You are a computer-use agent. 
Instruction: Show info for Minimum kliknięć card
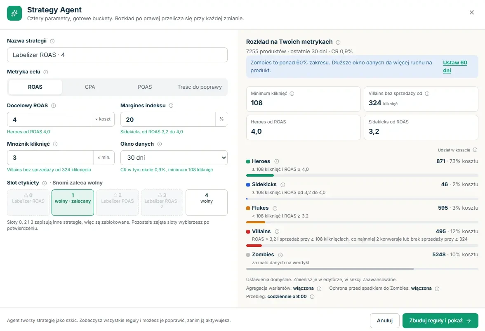292,94
